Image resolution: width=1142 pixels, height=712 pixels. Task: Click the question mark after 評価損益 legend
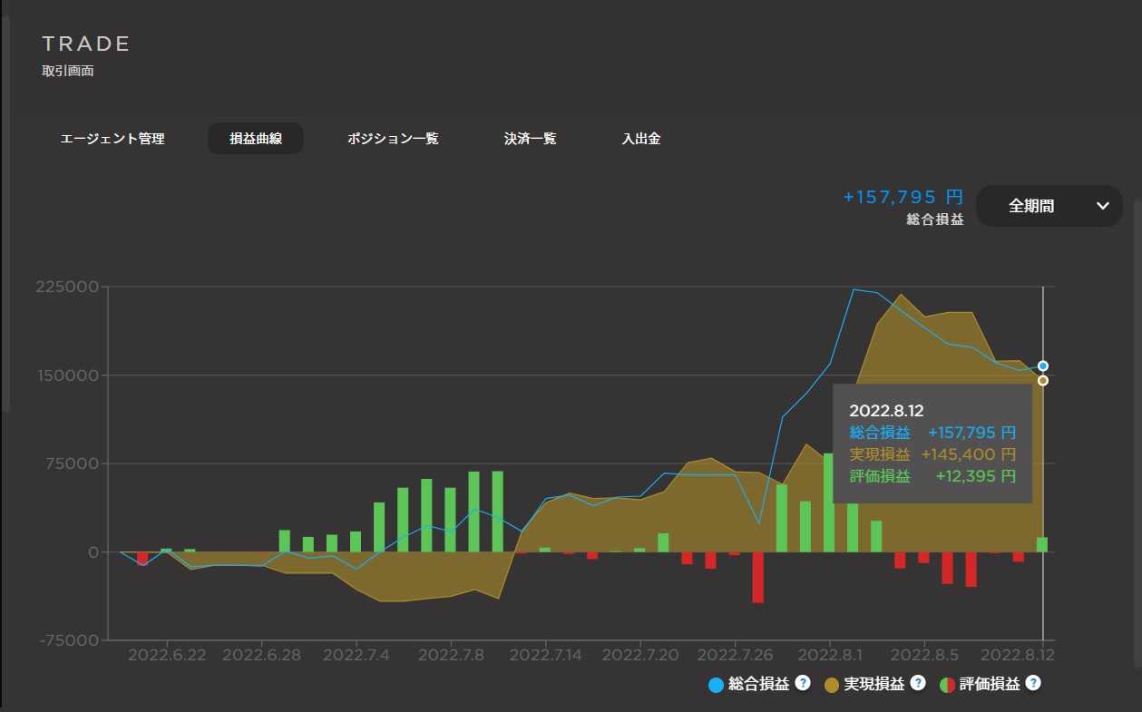(1032, 683)
